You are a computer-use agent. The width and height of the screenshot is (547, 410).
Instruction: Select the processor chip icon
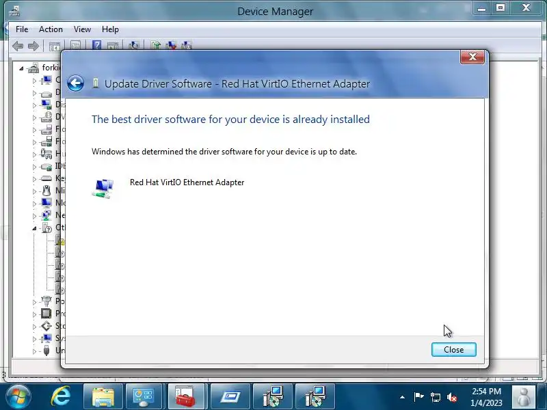click(46, 314)
